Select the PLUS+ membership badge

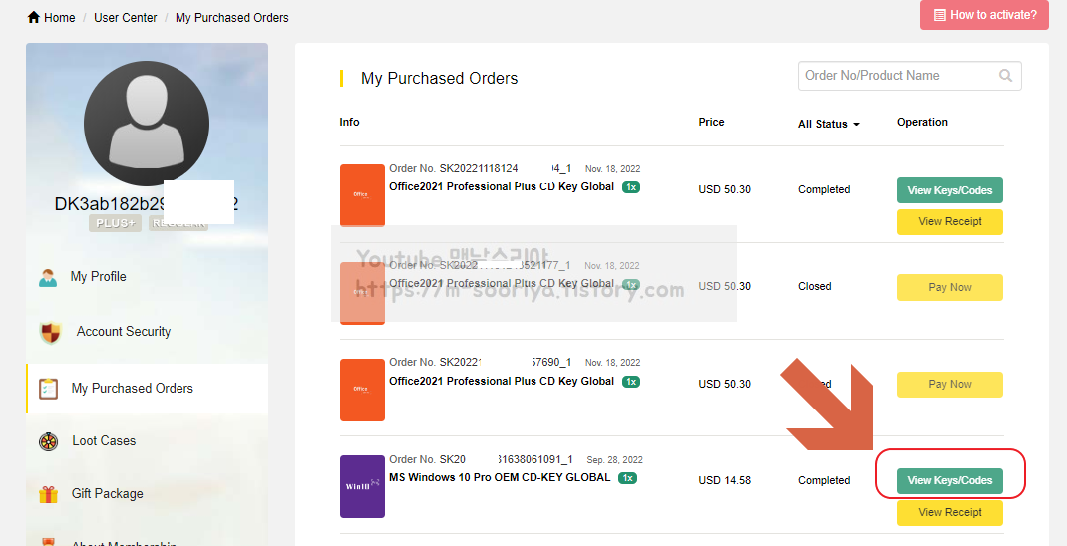point(115,223)
